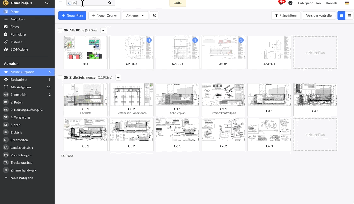Click the AN badge for Anstrich
The image size is (354, 204).
[6, 94]
